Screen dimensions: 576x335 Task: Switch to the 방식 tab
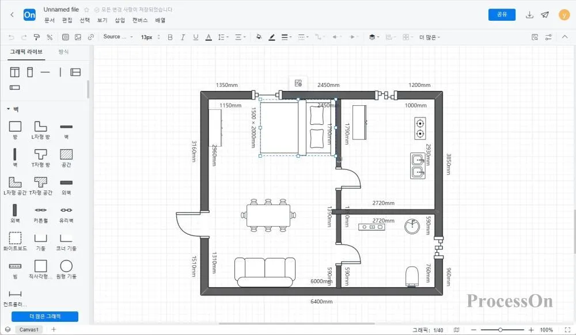tap(63, 52)
